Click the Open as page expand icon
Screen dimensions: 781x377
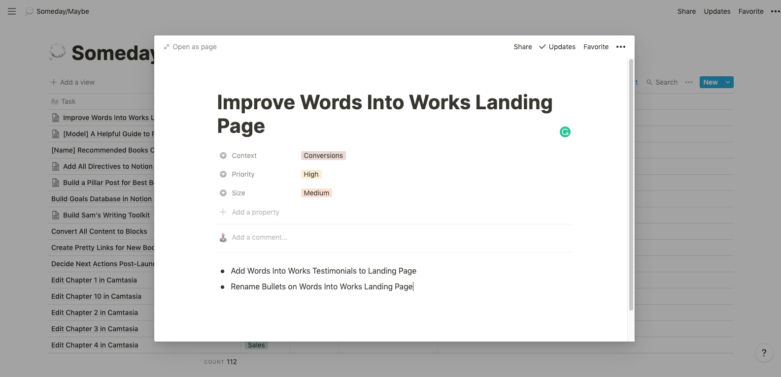(167, 47)
